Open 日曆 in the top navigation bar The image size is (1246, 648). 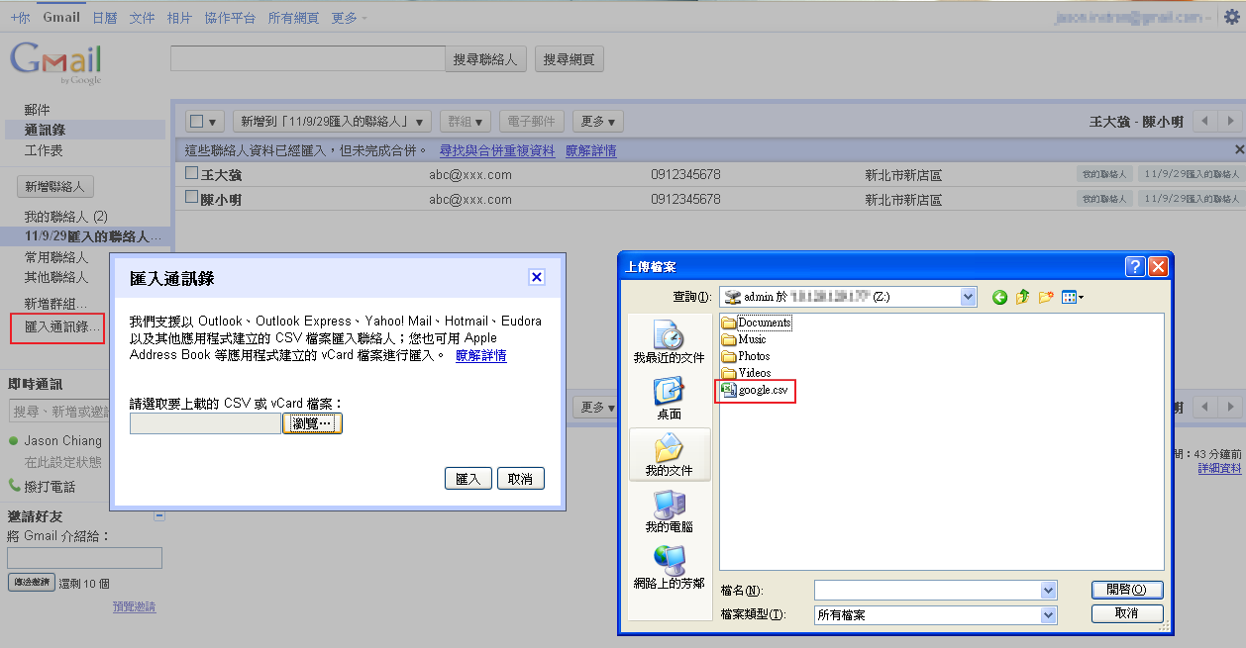[104, 18]
